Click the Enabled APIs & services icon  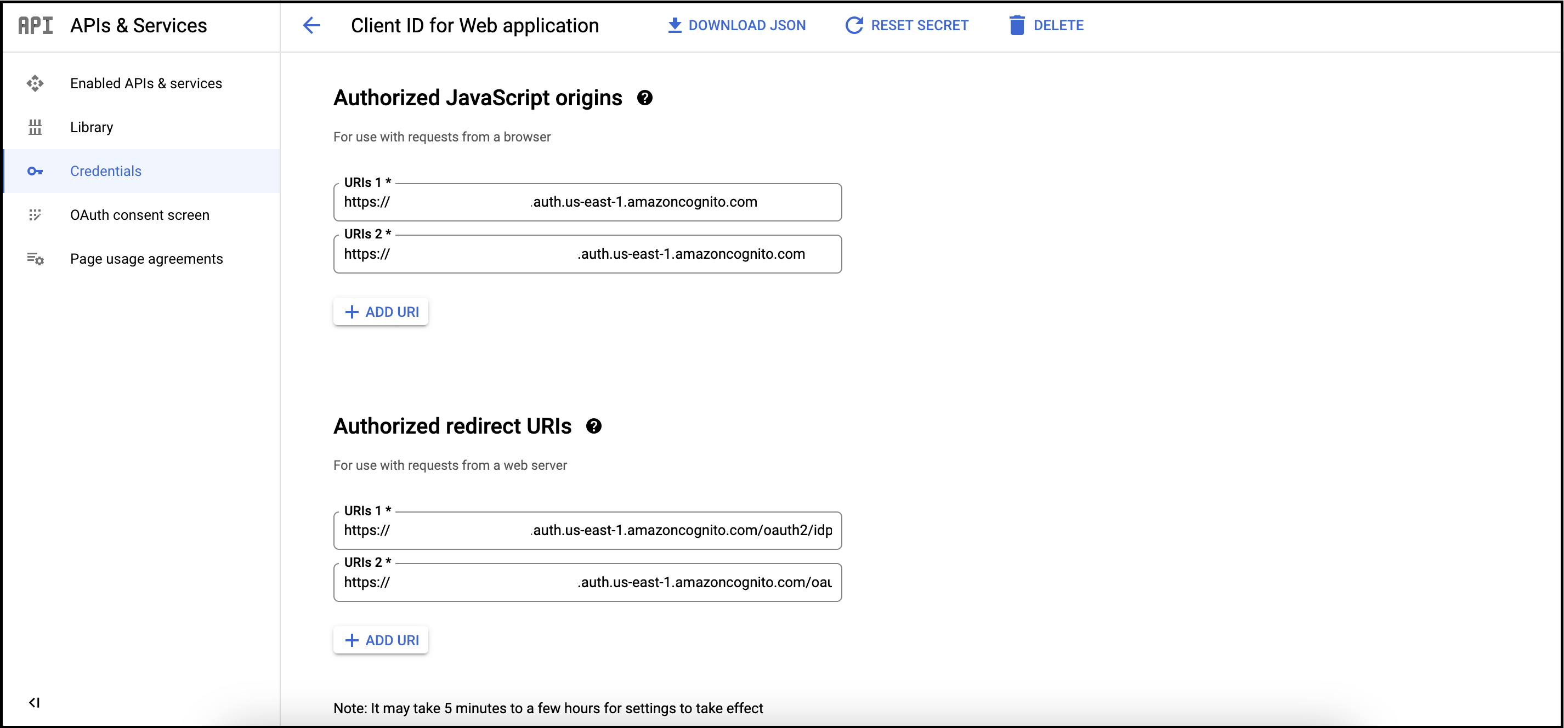[35, 83]
